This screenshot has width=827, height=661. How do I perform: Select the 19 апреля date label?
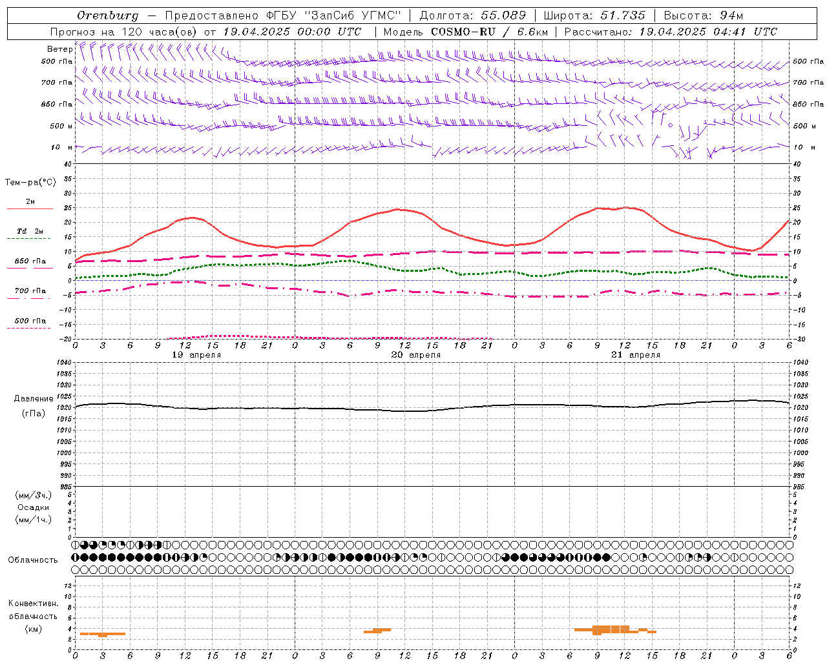(196, 355)
